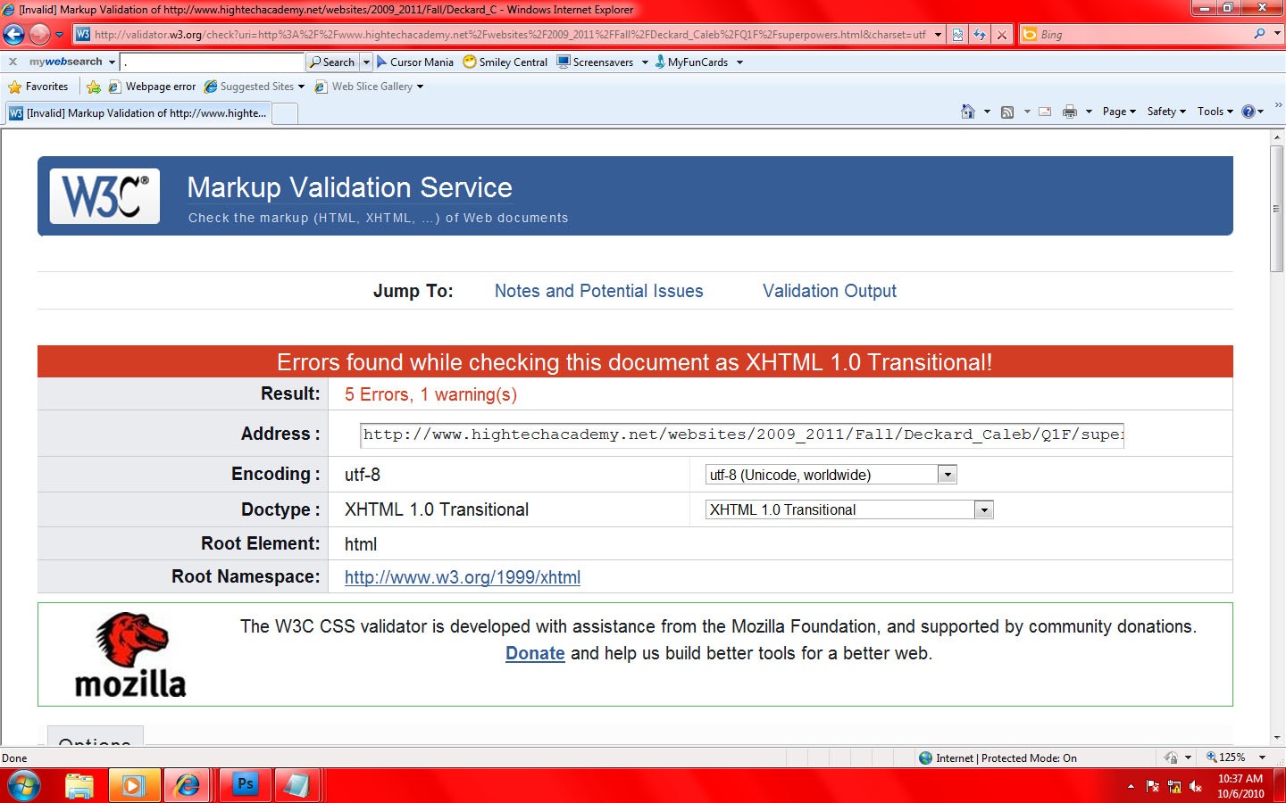The image size is (1286, 803).
Task: Click the W3C logo in header
Action: click(x=104, y=196)
